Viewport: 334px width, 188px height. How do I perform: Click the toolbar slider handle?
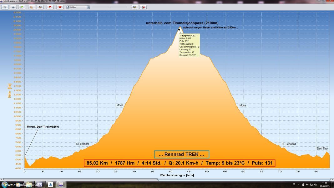[110, 7]
